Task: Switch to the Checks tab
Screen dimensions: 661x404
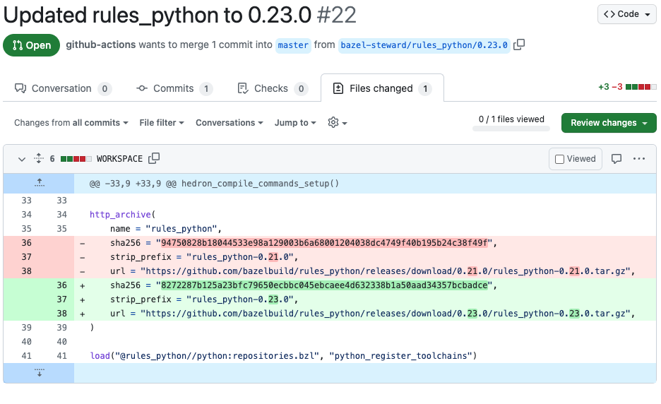Action: point(273,88)
